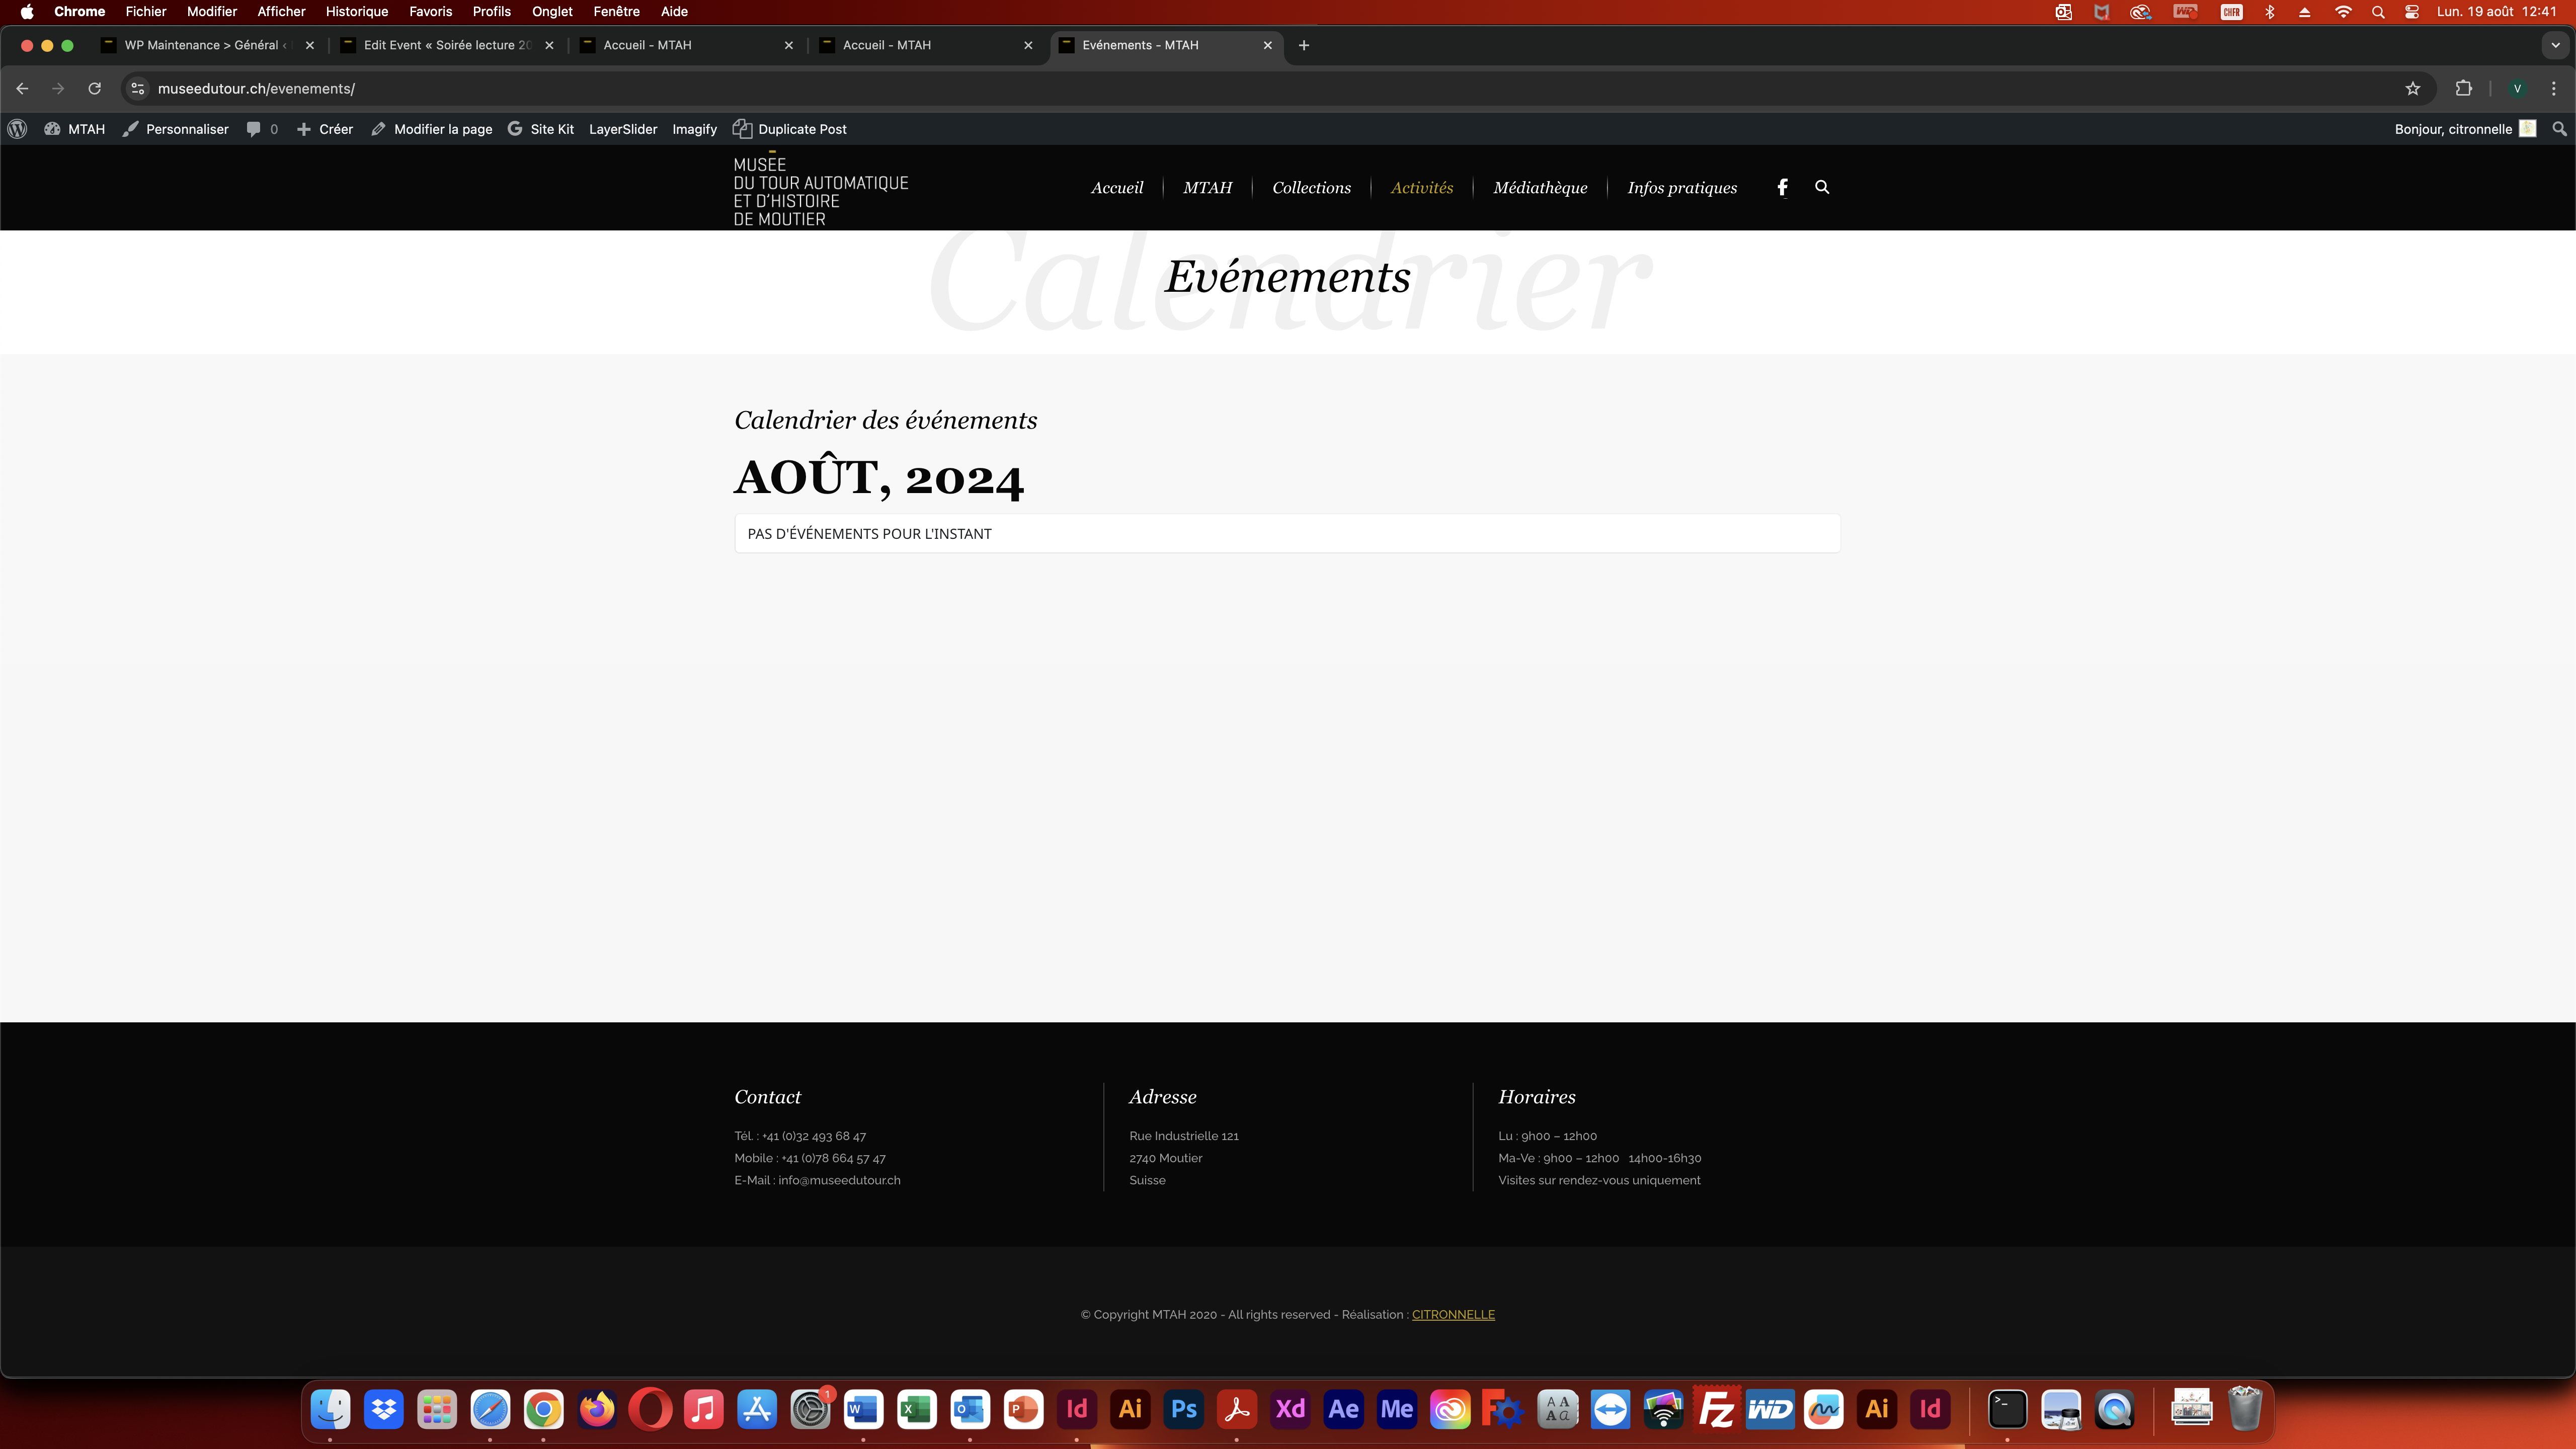Open the Imagify admin bar menu
The height and width of the screenshot is (1449, 2576).
(x=694, y=129)
